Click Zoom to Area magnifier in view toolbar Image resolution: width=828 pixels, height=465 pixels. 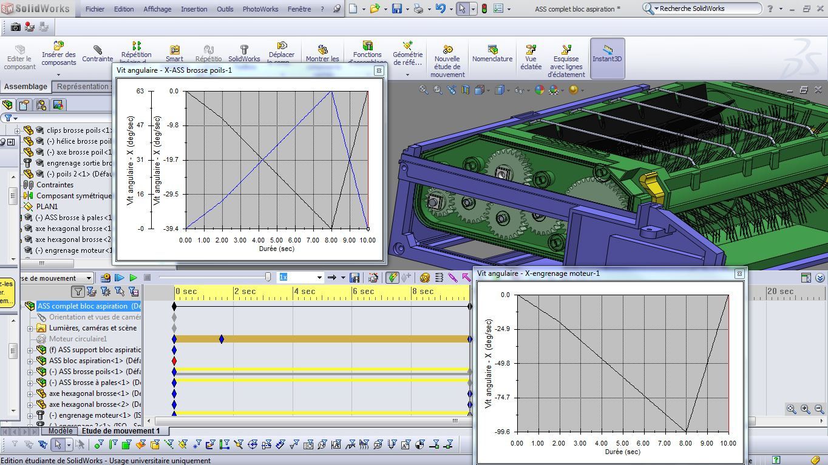coord(438,90)
